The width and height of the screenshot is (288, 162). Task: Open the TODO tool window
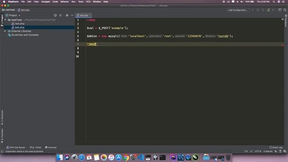(x=36, y=147)
